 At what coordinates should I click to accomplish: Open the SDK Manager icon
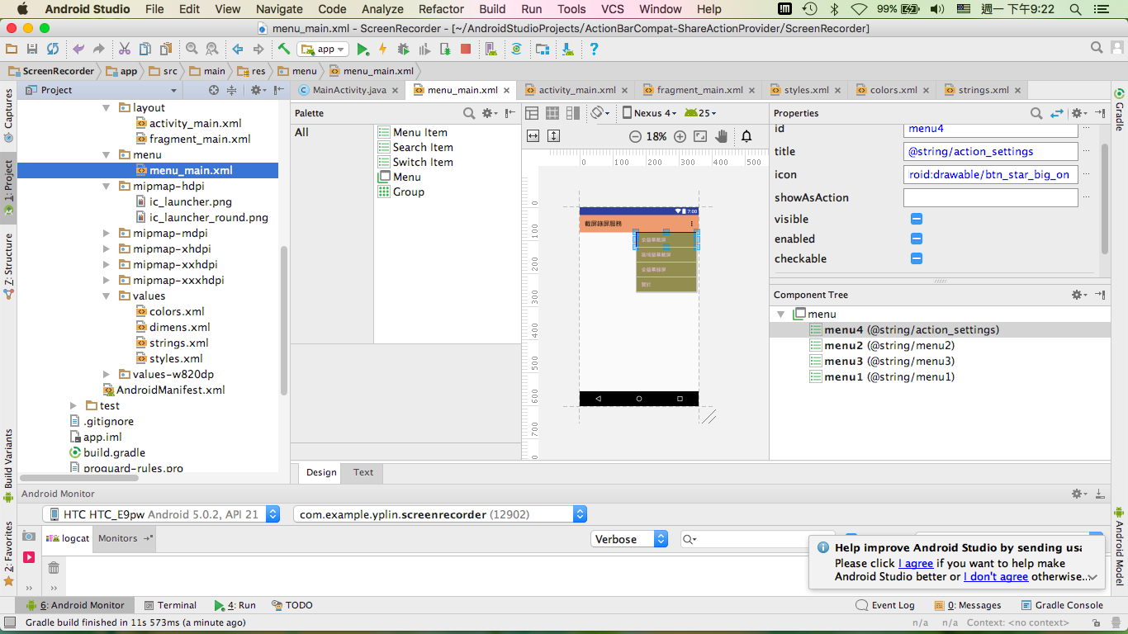pos(568,49)
